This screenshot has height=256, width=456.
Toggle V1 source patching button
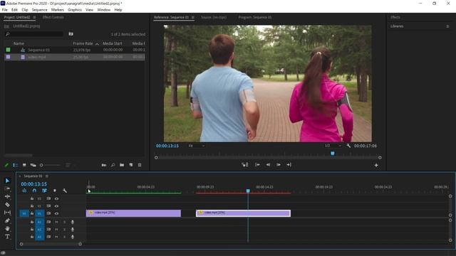coord(24,213)
